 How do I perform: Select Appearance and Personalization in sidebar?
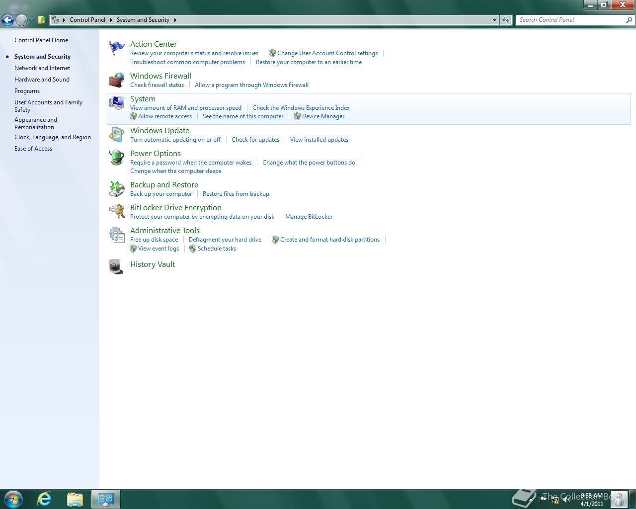click(36, 123)
